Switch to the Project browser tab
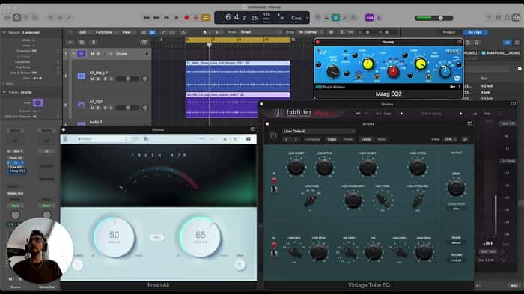 [x=449, y=32]
